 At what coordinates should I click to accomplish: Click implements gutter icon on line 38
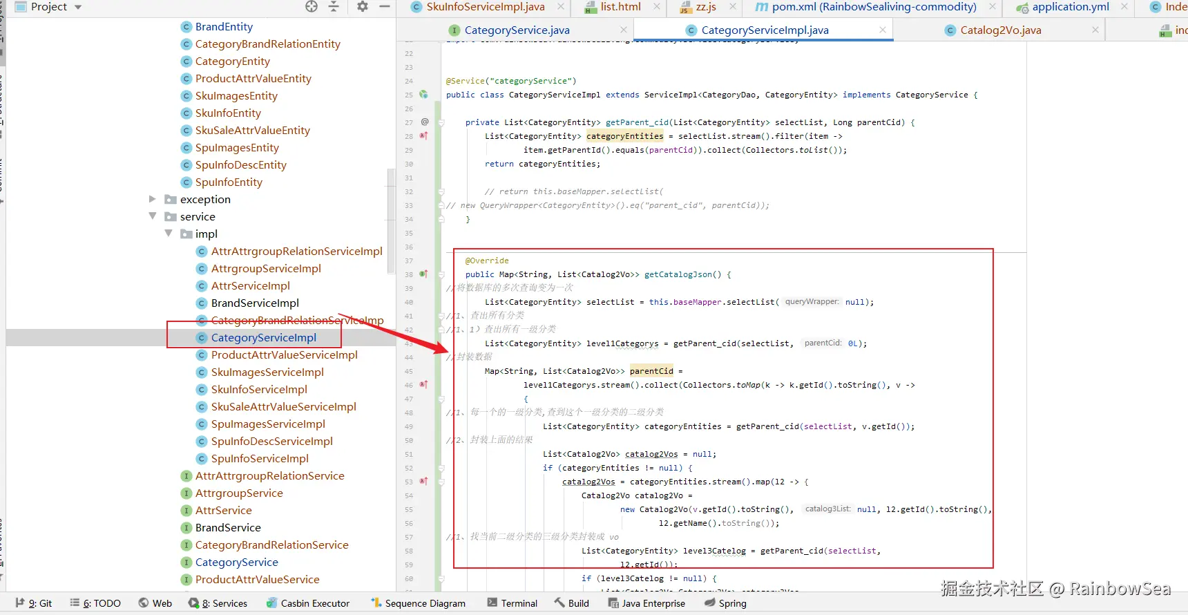coord(423,274)
